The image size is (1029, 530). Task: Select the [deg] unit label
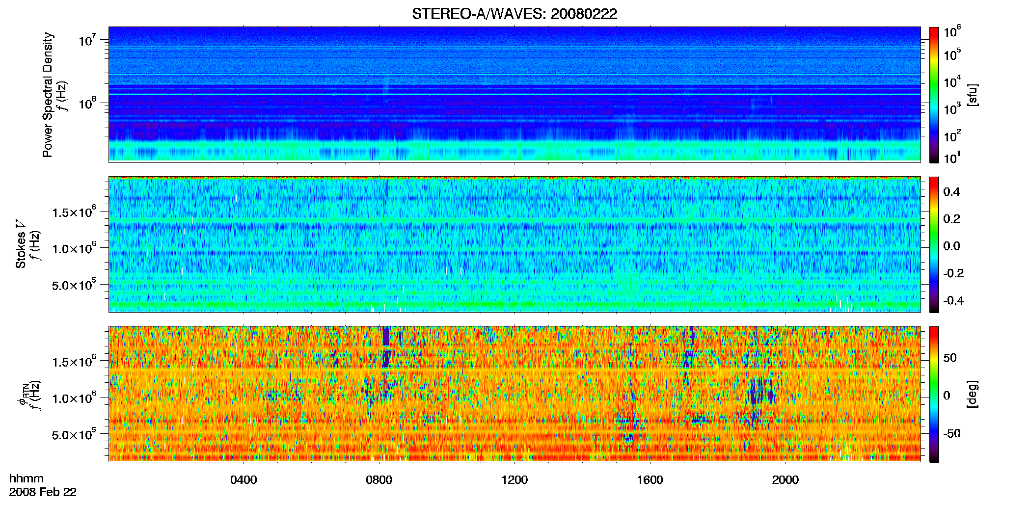tap(973, 394)
